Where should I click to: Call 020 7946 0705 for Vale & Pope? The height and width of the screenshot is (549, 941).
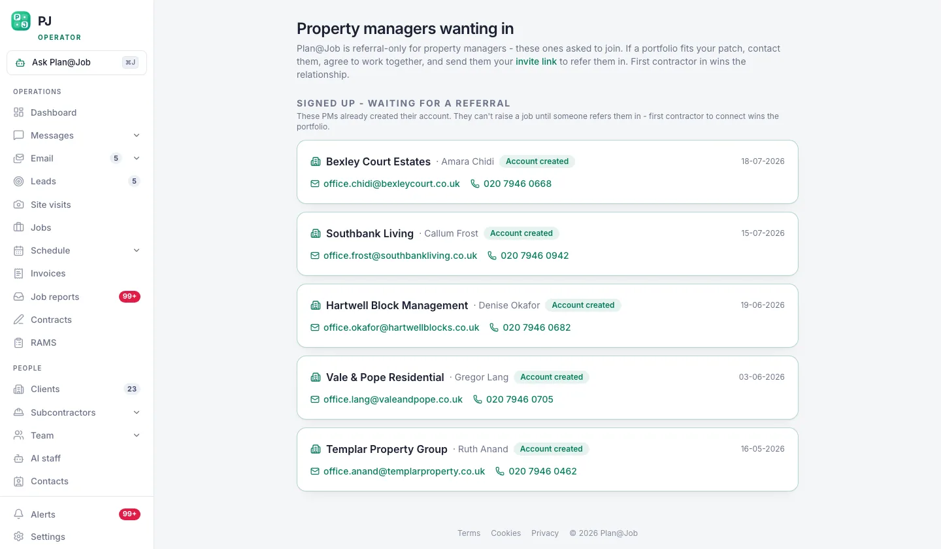520,399
